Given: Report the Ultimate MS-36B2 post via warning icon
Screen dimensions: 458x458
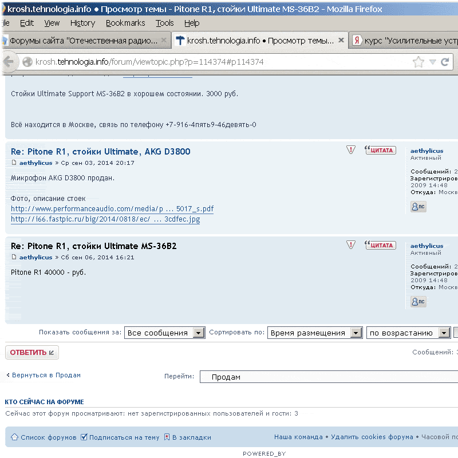Looking at the screenshot, I should (x=351, y=245).
